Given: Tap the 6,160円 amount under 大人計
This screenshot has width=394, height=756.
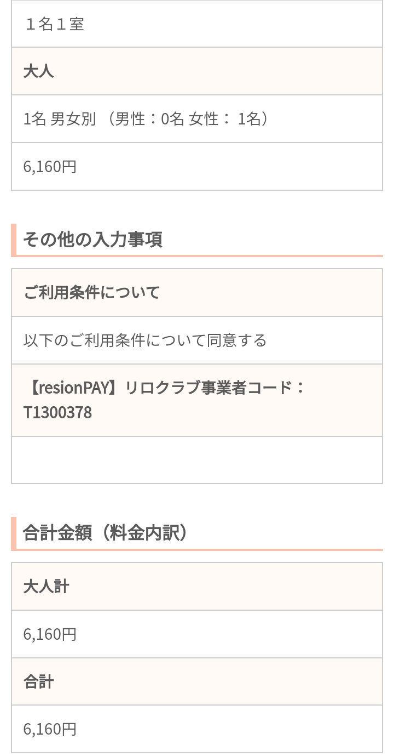Looking at the screenshot, I should tap(50, 634).
